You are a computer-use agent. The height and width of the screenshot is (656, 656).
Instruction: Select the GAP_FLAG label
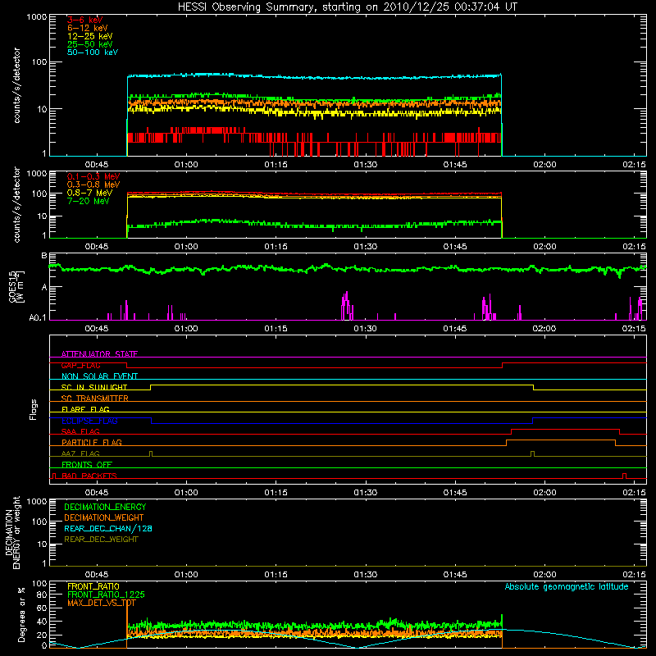point(80,365)
